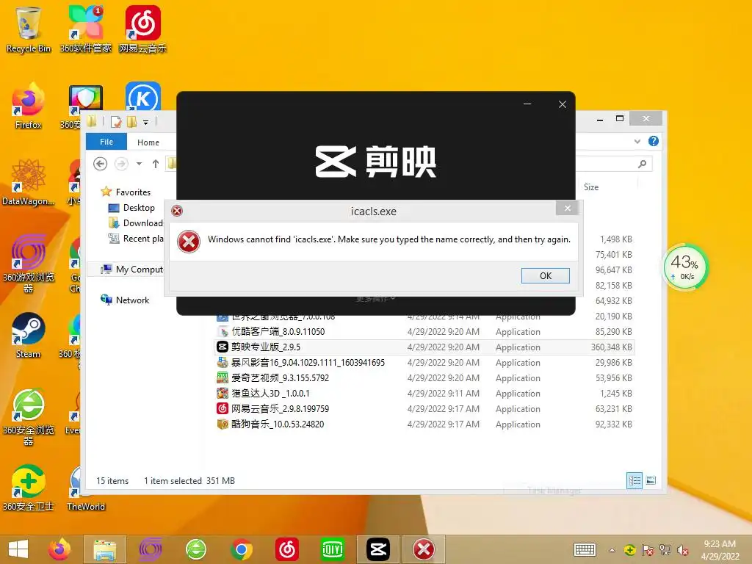Open 360安全卫士 desktop shortcut
The image size is (752, 564).
(29, 488)
